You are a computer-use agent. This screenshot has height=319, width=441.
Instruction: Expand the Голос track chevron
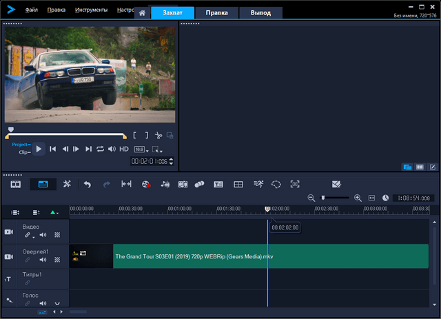click(57, 303)
